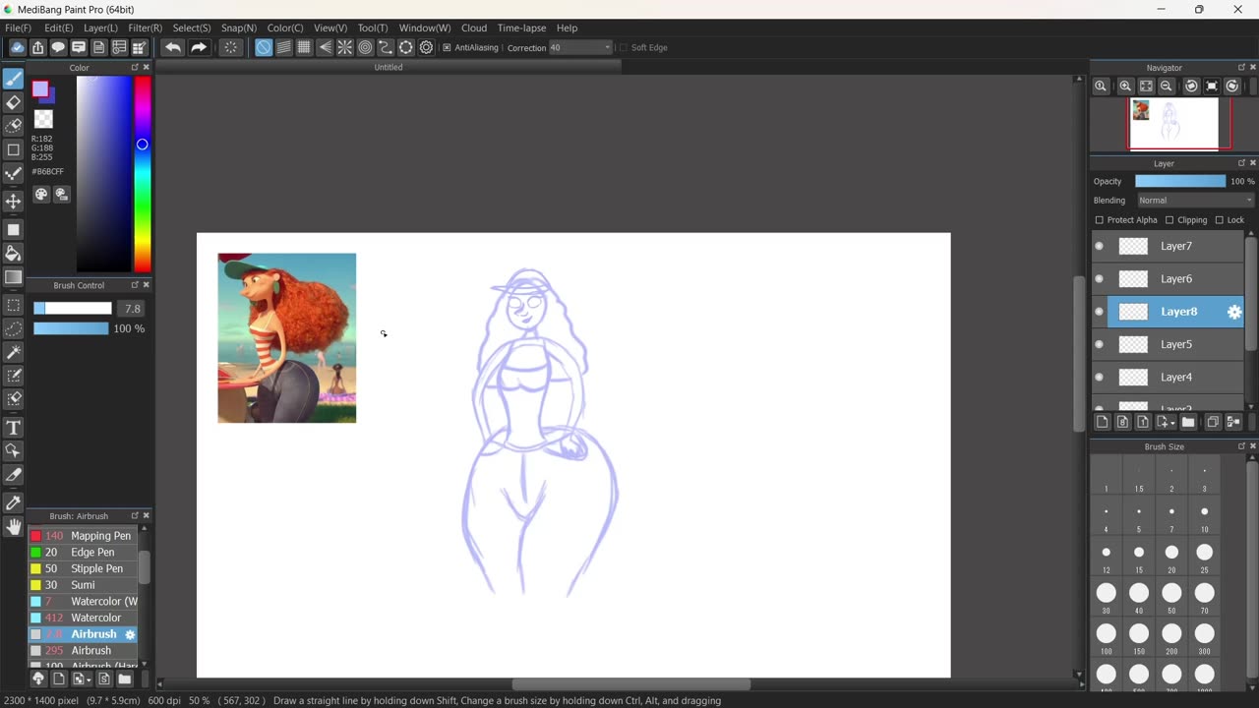Enable Soft Edge checkbox

point(624,47)
